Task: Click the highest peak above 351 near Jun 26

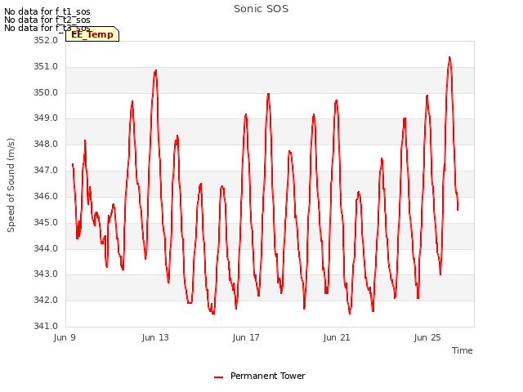Action: pyautogui.click(x=449, y=58)
